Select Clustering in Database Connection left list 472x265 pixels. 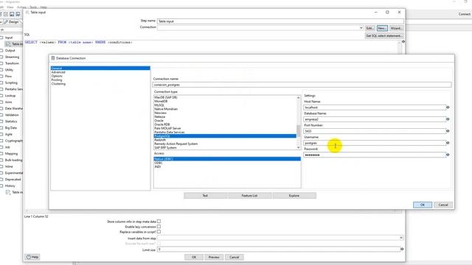click(x=58, y=84)
